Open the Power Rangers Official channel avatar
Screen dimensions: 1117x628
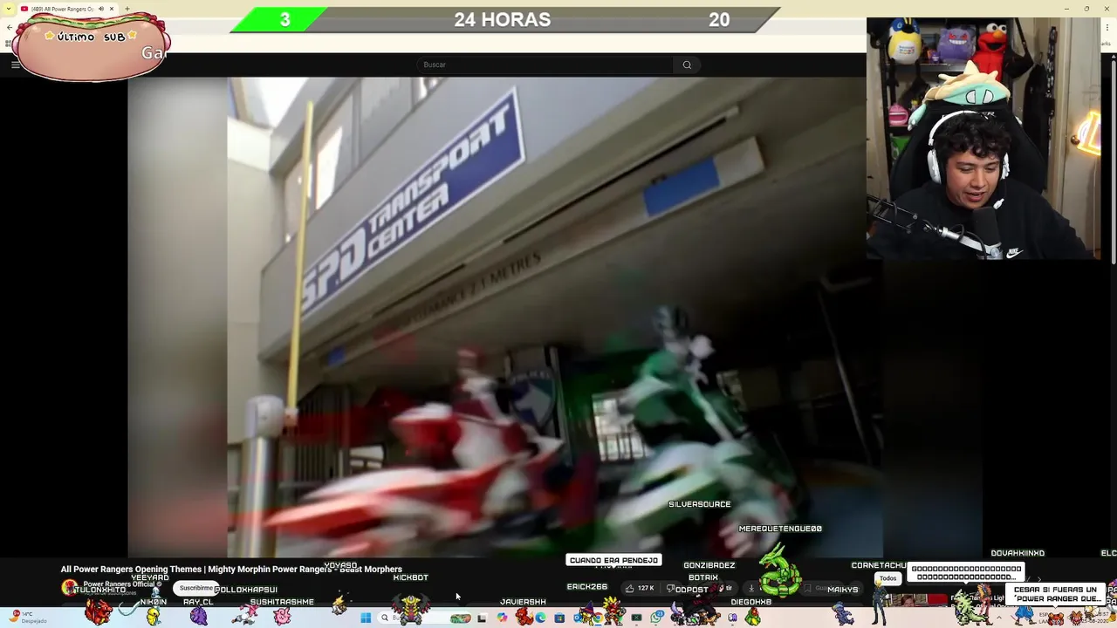pos(69,588)
